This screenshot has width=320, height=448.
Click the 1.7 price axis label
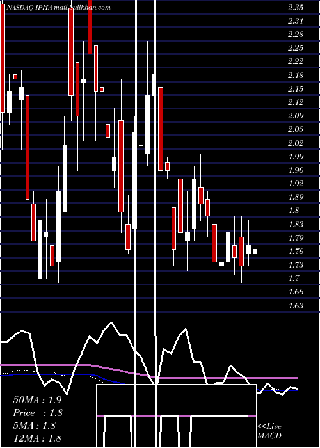point(293,278)
